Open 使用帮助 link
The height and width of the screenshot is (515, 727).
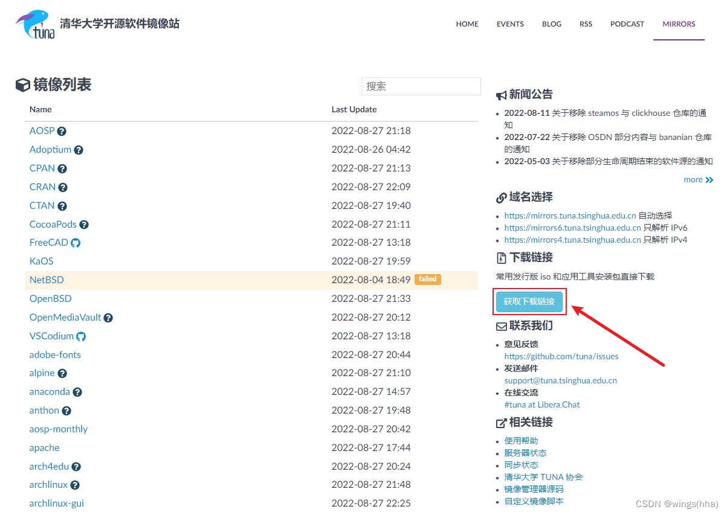pyautogui.click(x=521, y=441)
